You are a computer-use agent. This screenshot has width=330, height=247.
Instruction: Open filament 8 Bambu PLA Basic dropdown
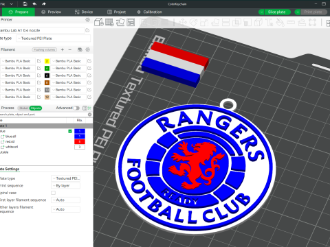click(x=68, y=82)
